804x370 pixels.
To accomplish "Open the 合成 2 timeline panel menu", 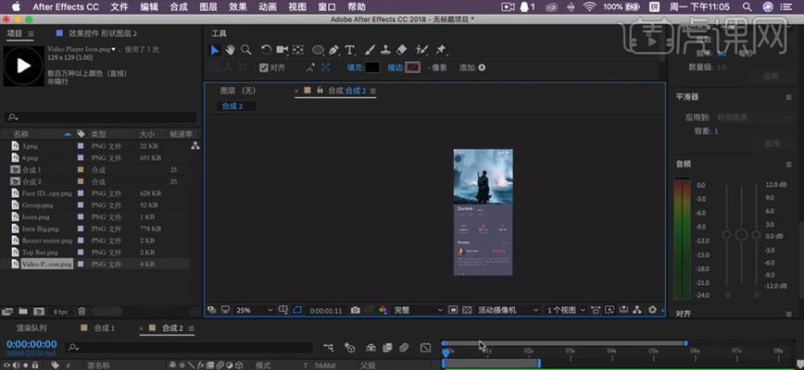I will pos(191,328).
